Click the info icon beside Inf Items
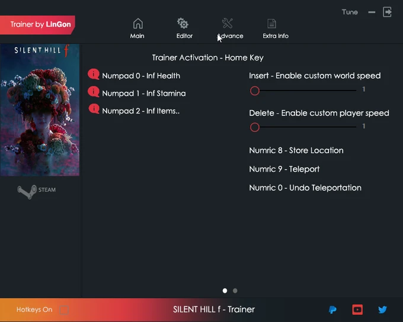The image size is (403, 322). (x=94, y=109)
